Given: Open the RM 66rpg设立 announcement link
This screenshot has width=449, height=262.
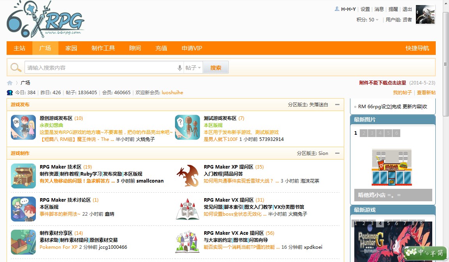Looking at the screenshot, I should 392,106.
